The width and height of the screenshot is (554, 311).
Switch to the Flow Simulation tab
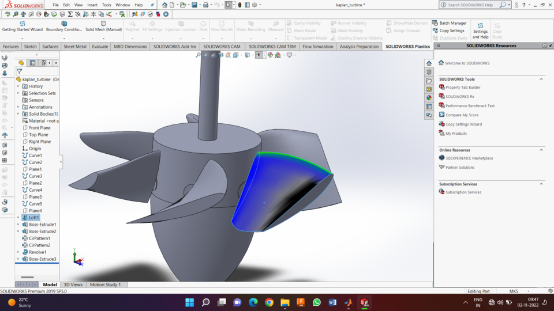coord(317,47)
